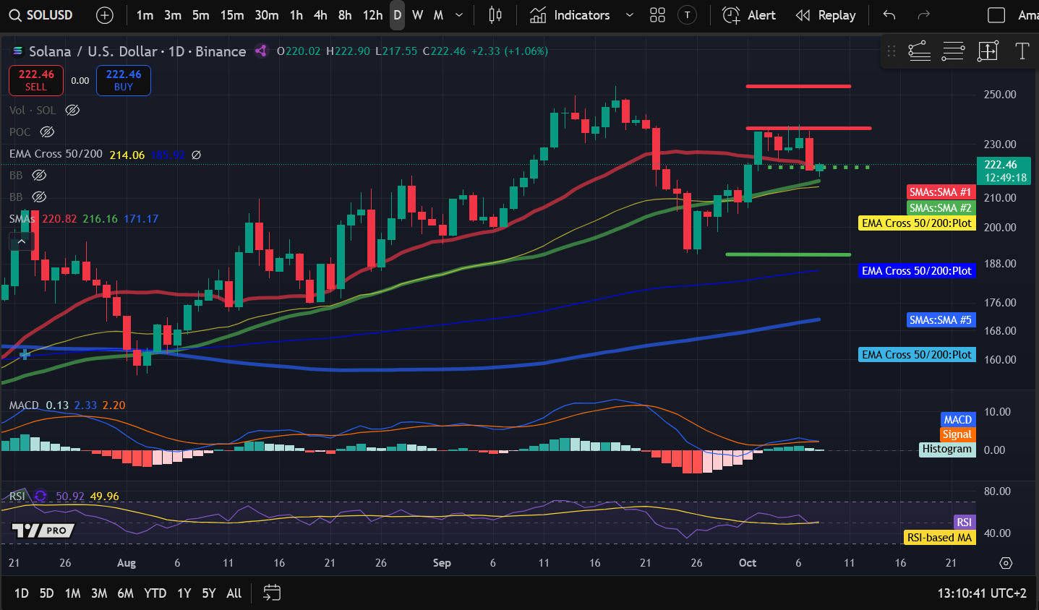Viewport: 1039px width, 610px height.
Task: Expand the Indicators favorites dropdown arrow
Action: point(629,15)
